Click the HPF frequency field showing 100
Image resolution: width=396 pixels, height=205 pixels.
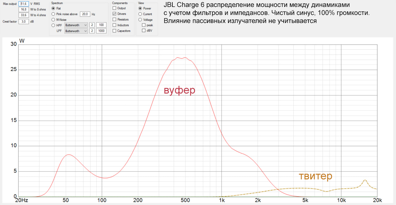pos(101,25)
